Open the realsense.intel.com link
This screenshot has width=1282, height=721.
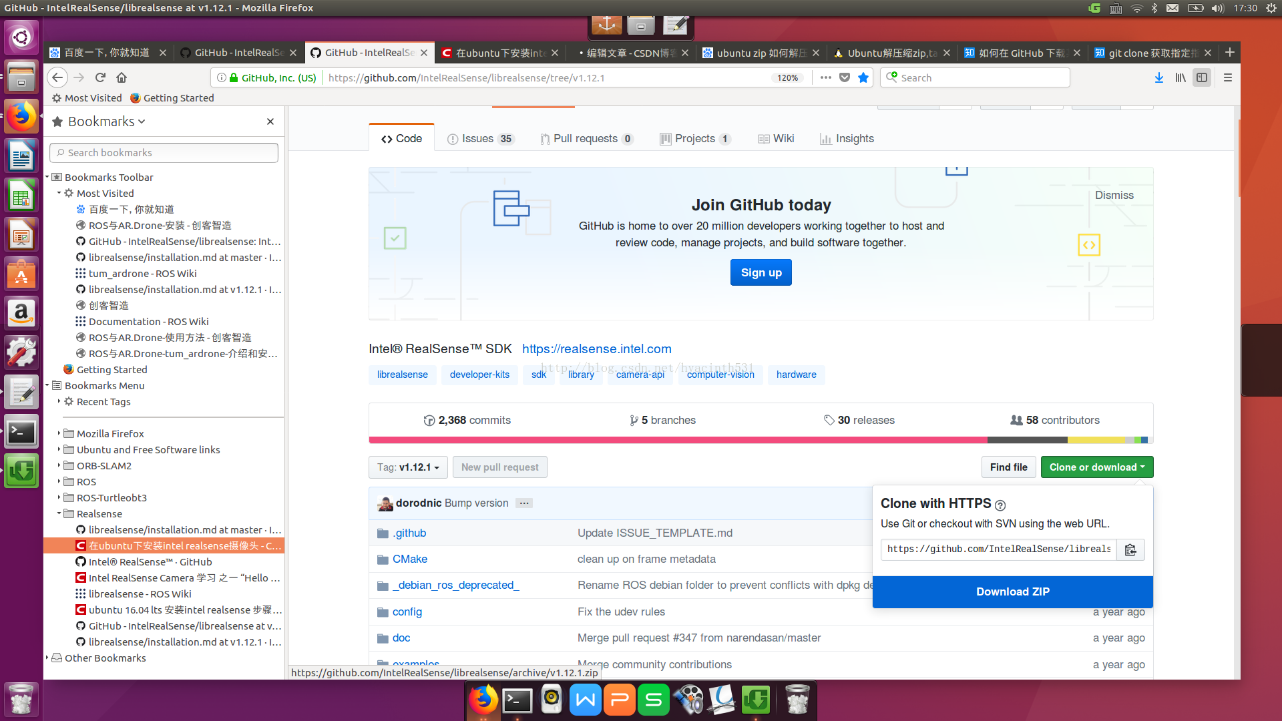(596, 348)
